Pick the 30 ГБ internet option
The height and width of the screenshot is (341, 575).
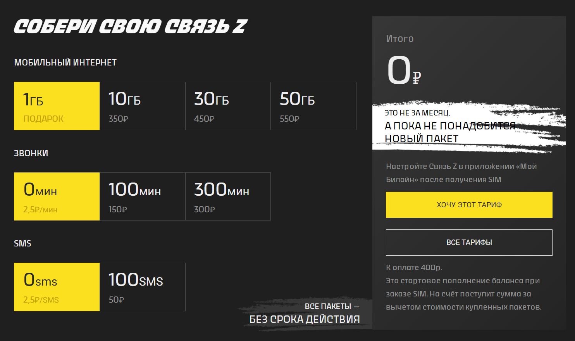coord(228,106)
